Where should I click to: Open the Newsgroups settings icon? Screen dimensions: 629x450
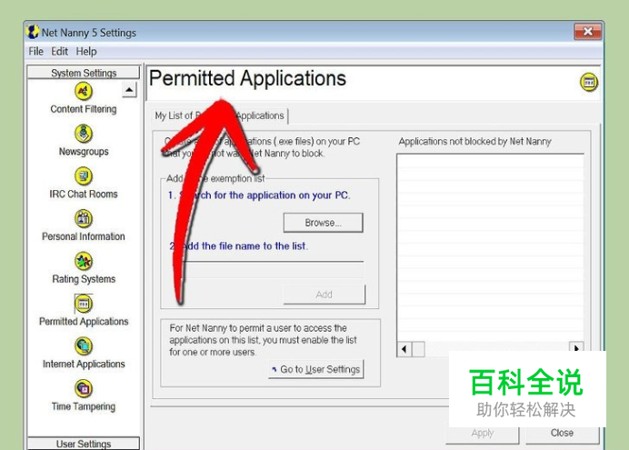tap(84, 134)
